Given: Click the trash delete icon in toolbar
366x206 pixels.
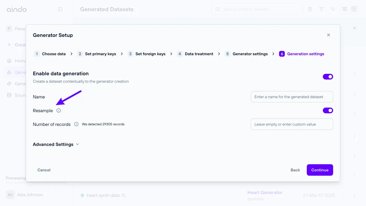Looking at the screenshot, I should [310, 9].
